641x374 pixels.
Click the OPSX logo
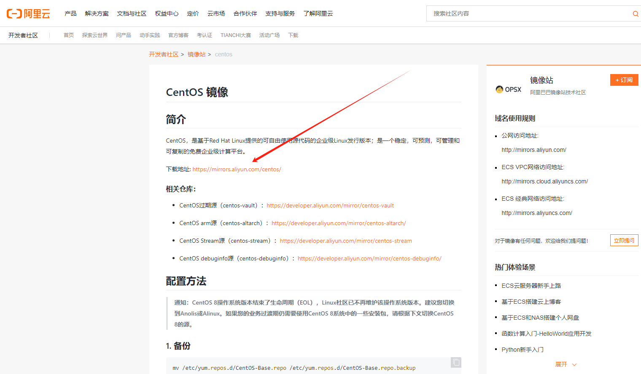508,89
